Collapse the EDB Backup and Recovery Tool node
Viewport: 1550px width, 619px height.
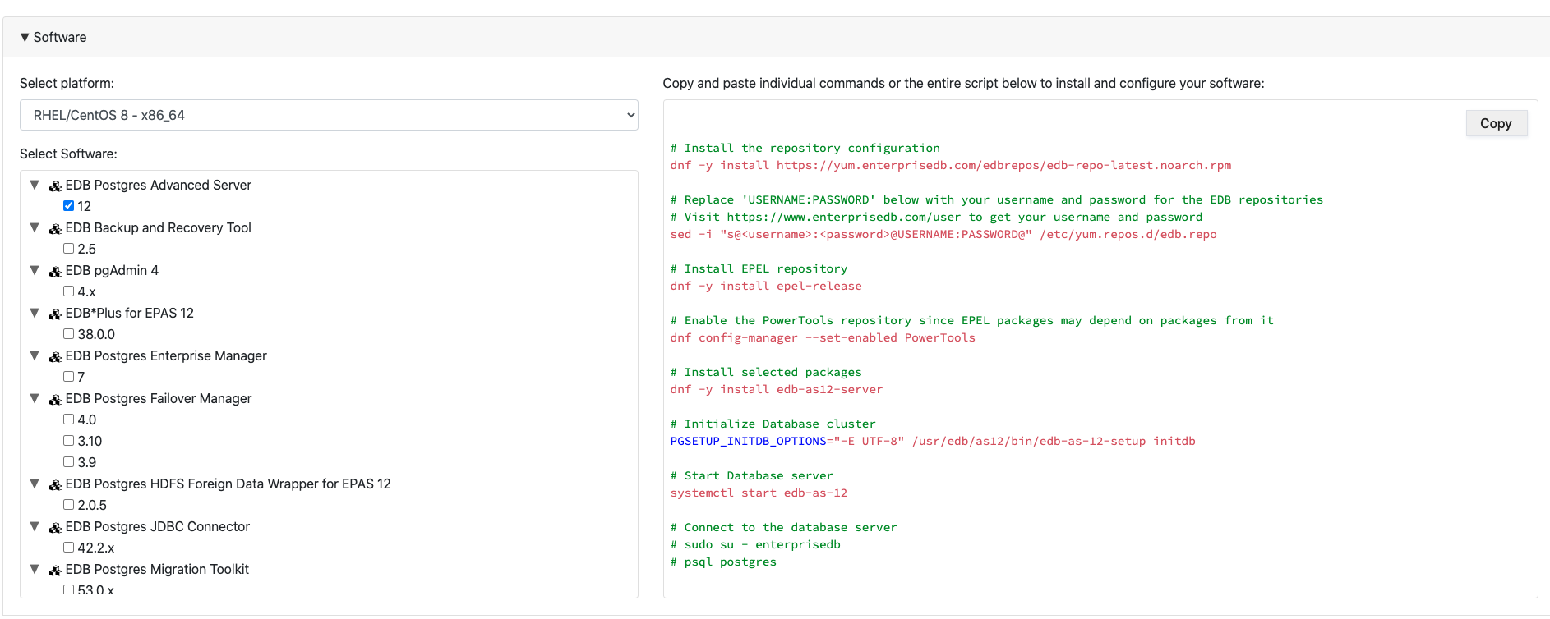35,227
